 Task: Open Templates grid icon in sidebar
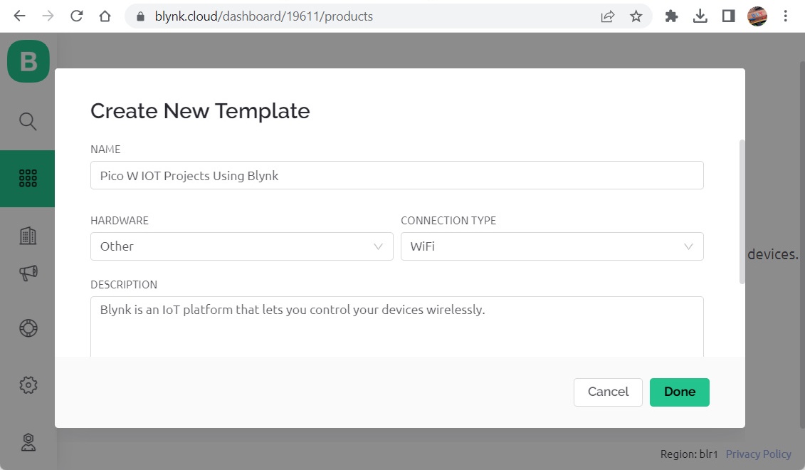pyautogui.click(x=28, y=178)
